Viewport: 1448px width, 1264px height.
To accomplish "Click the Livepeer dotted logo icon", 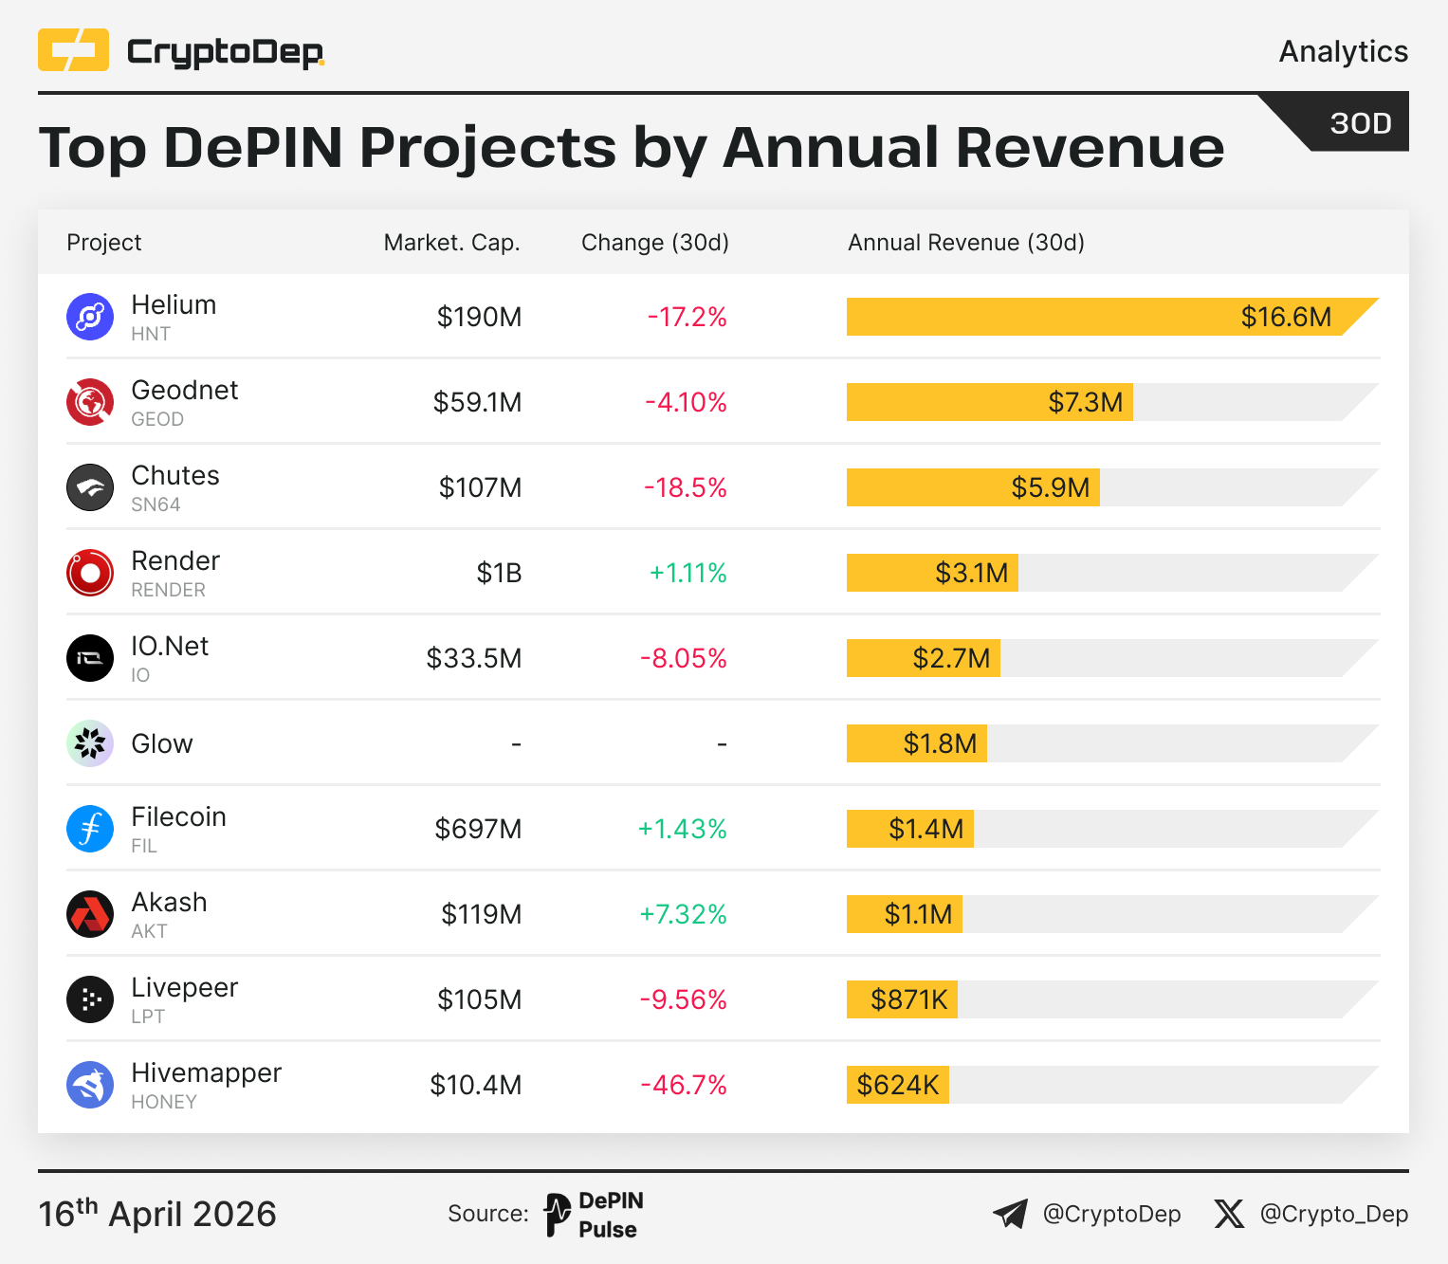I will [90, 999].
